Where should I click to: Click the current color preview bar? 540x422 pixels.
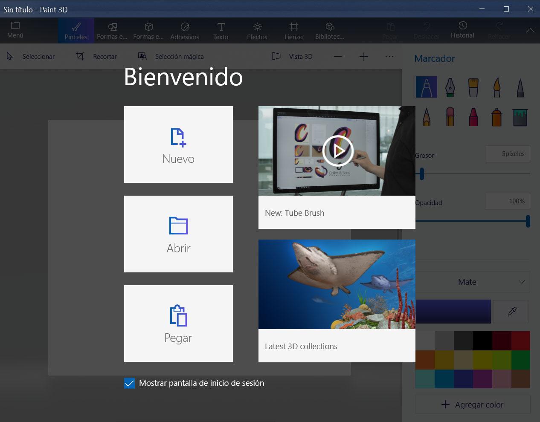pyautogui.click(x=453, y=311)
